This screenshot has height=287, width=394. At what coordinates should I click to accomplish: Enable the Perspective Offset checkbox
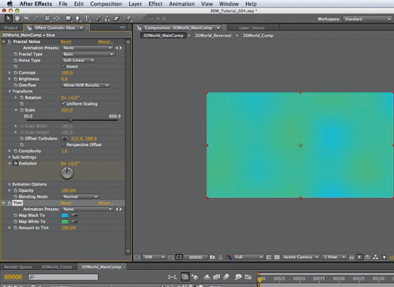pos(63,145)
